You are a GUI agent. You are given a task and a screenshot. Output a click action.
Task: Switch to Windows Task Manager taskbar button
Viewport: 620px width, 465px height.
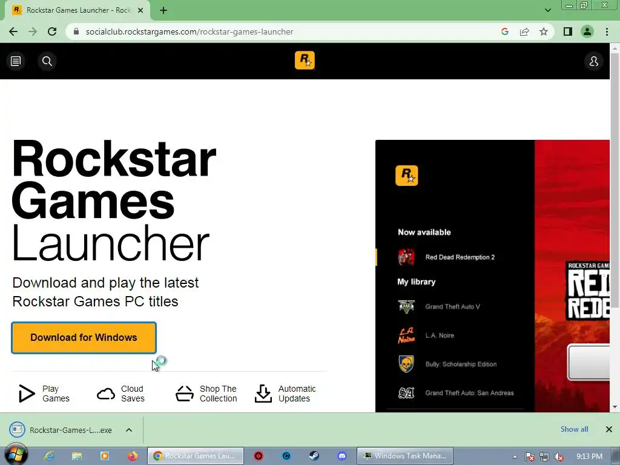tap(405, 456)
